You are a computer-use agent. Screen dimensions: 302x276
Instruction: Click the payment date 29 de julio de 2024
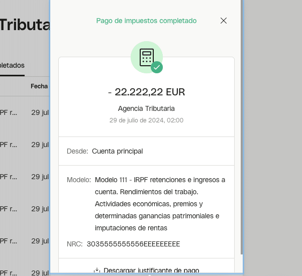click(146, 120)
